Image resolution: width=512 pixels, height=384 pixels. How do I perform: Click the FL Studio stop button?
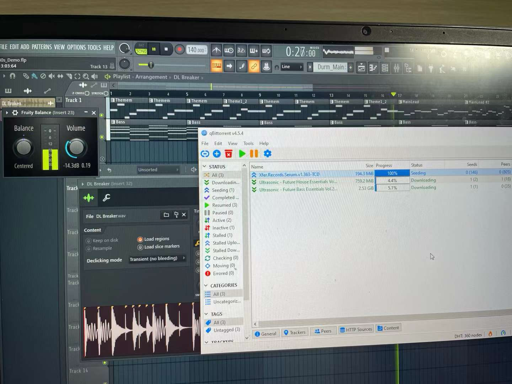[x=166, y=49]
